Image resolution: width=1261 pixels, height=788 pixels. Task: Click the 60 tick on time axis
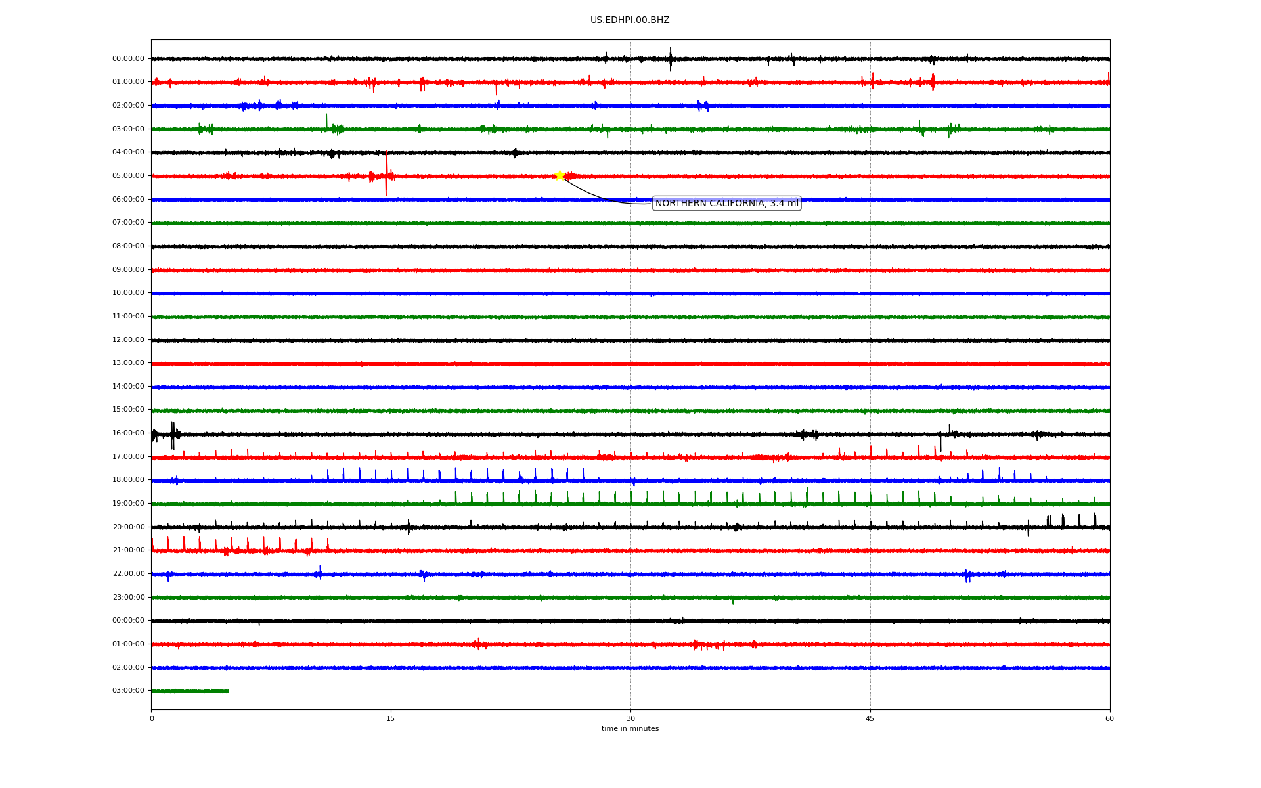coord(1109,718)
